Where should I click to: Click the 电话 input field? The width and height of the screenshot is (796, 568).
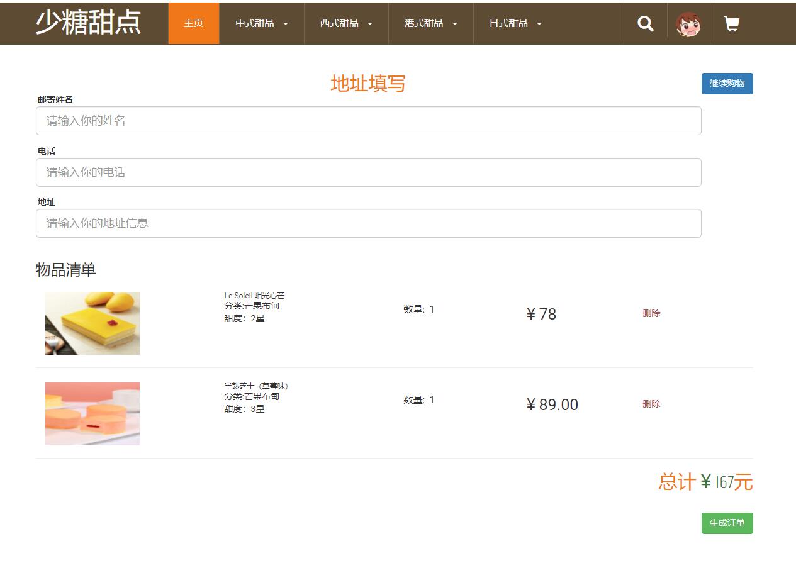(x=368, y=172)
